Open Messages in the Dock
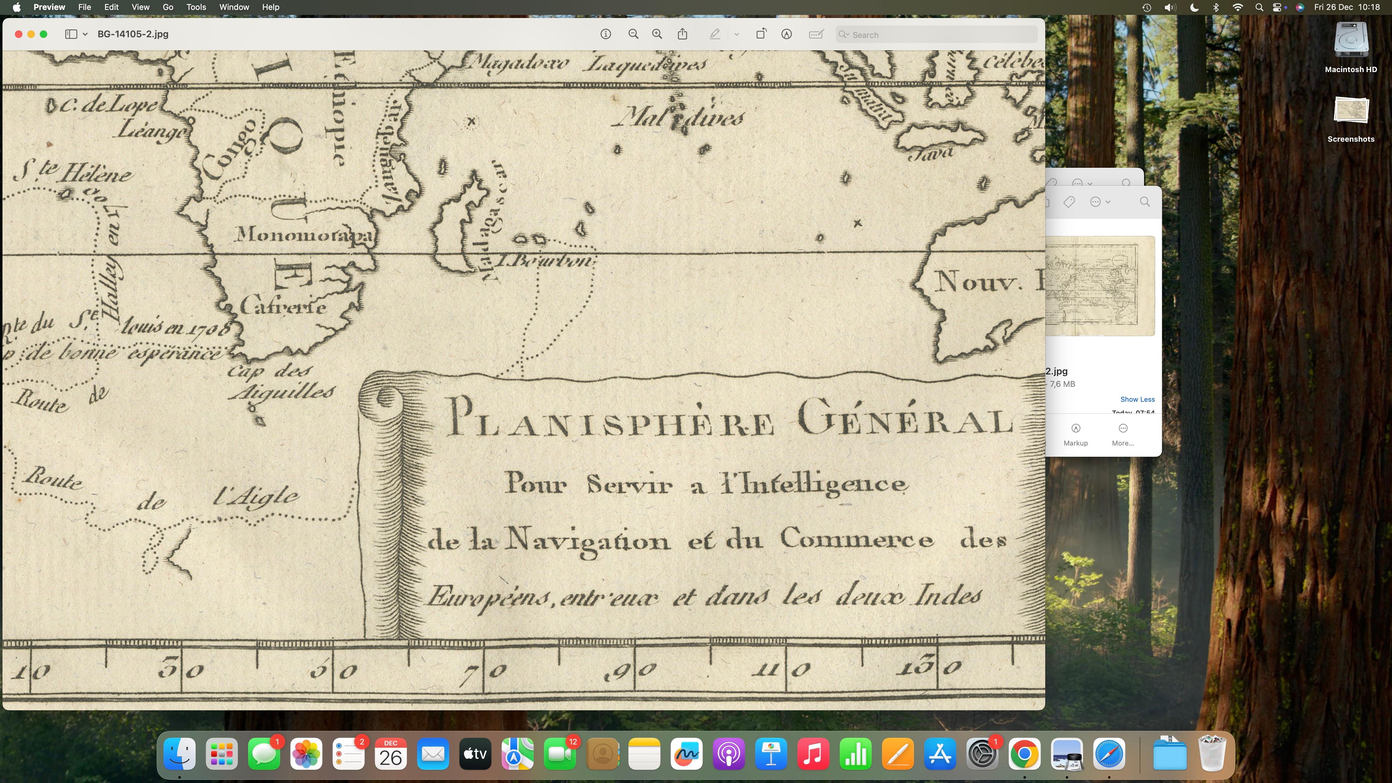The height and width of the screenshot is (783, 1392). click(x=264, y=754)
